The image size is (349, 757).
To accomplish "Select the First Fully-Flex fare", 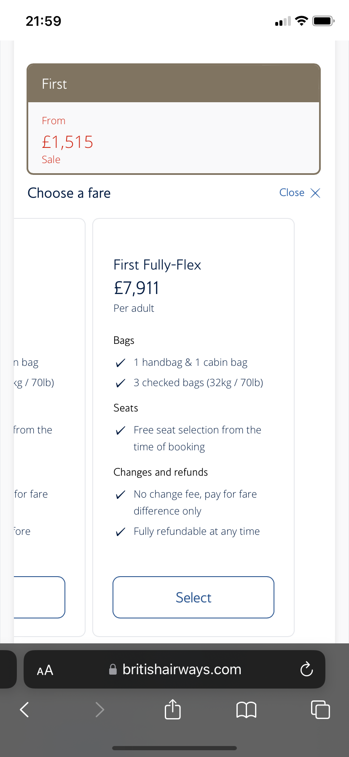I will [x=193, y=597].
